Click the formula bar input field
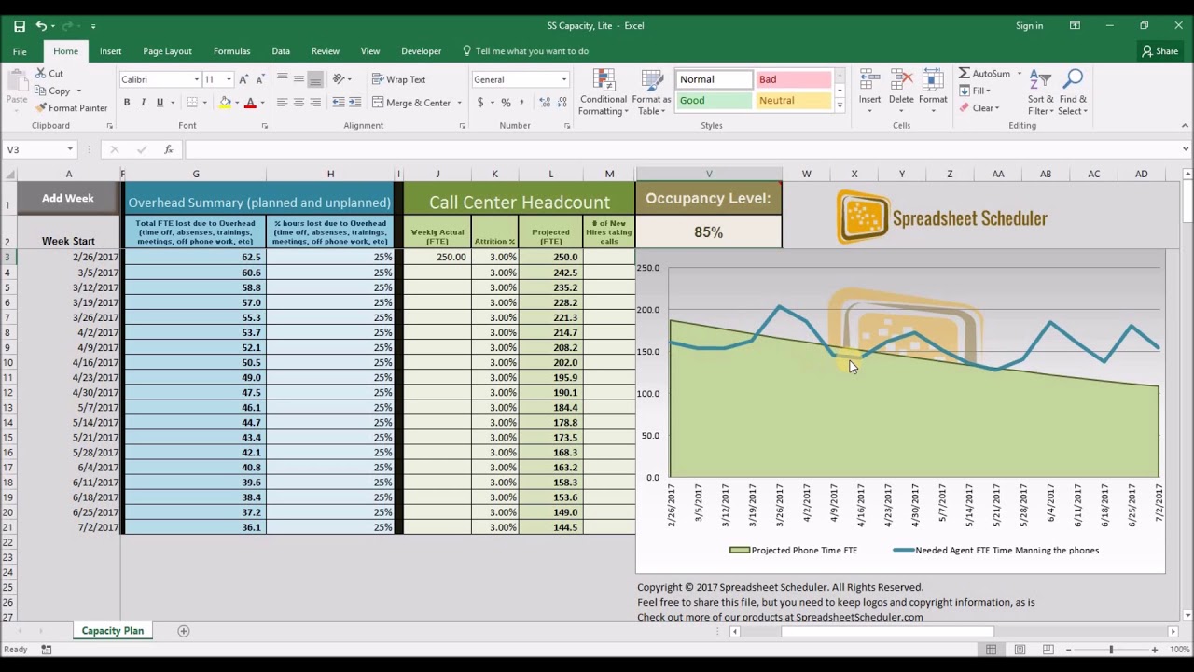This screenshot has height=672, width=1194. (x=681, y=149)
